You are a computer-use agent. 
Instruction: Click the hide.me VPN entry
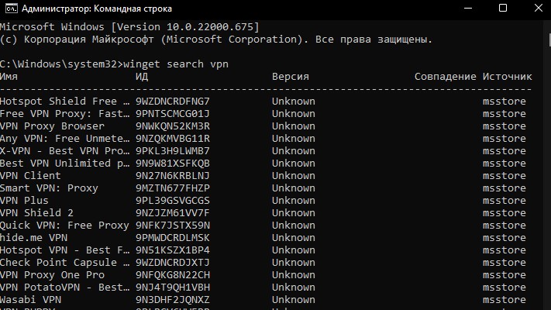point(33,238)
